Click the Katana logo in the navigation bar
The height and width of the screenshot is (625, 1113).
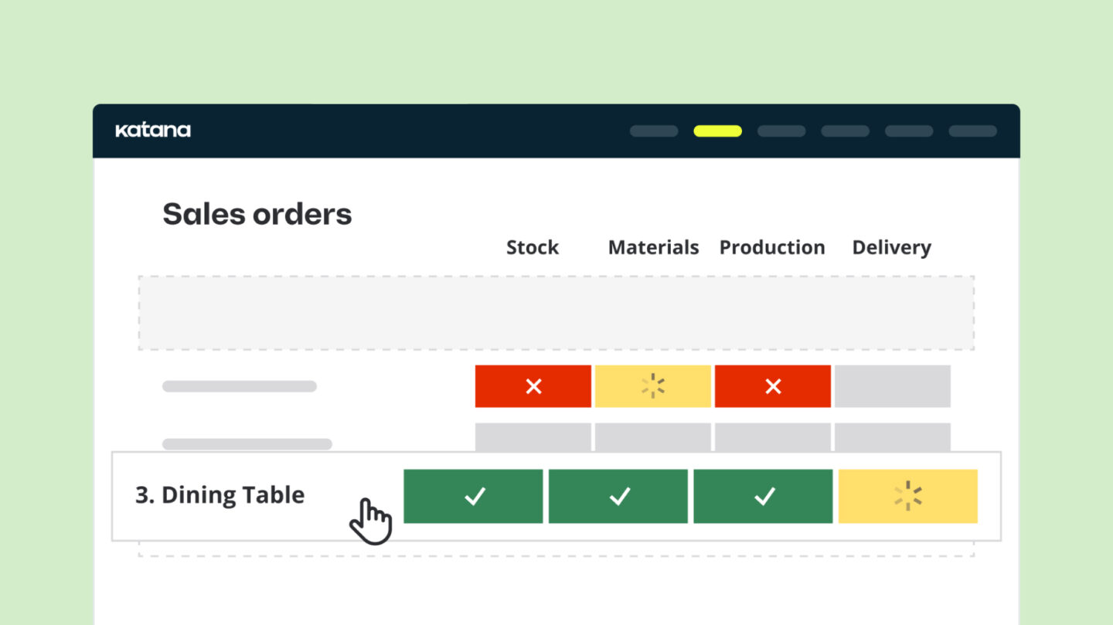click(x=153, y=130)
